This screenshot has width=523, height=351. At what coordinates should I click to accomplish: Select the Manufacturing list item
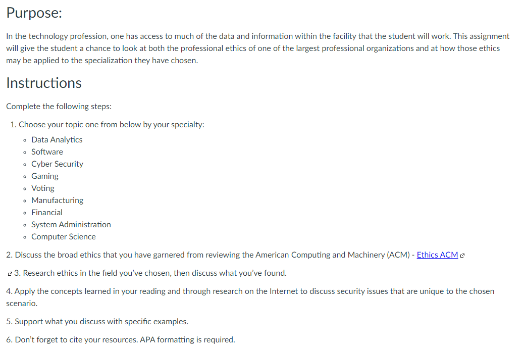pyautogui.click(x=58, y=200)
